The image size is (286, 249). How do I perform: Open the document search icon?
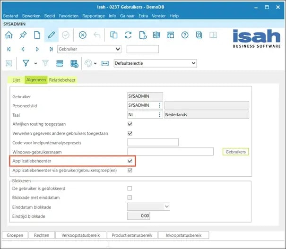[143, 35]
